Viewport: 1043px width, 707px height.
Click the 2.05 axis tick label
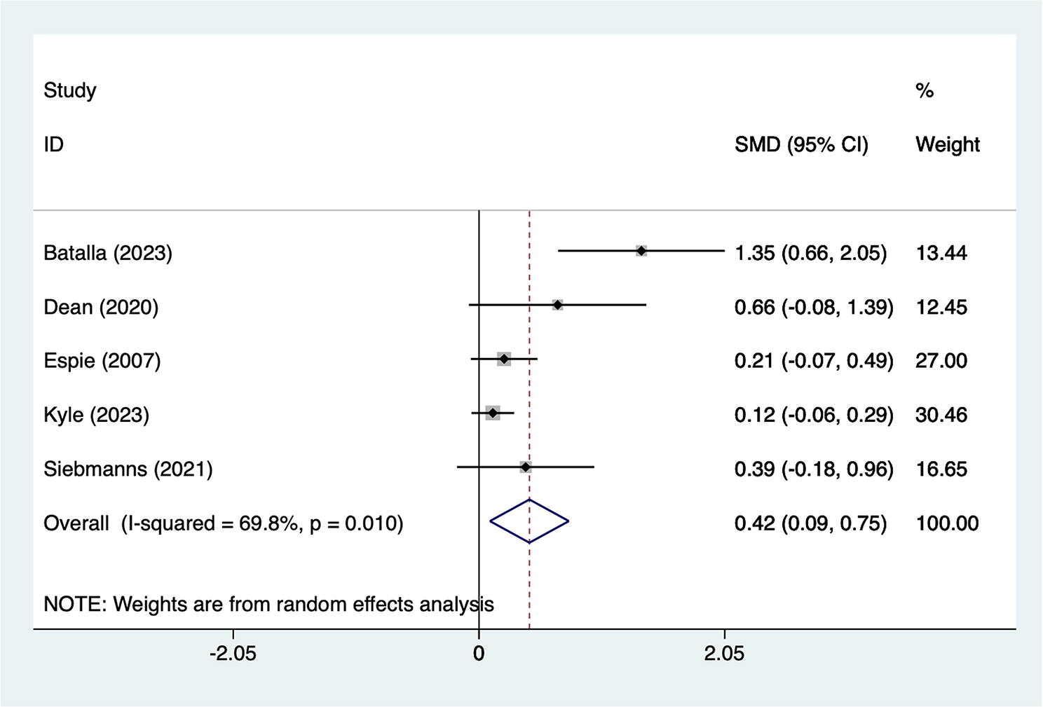pos(724,654)
